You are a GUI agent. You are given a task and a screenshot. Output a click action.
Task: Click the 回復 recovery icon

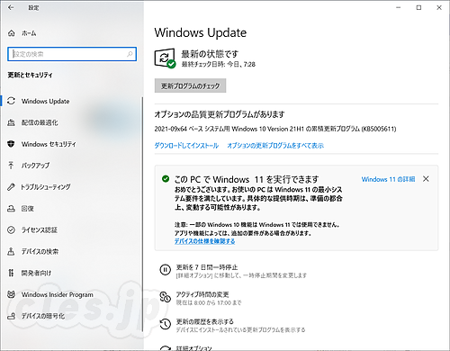(x=11, y=209)
